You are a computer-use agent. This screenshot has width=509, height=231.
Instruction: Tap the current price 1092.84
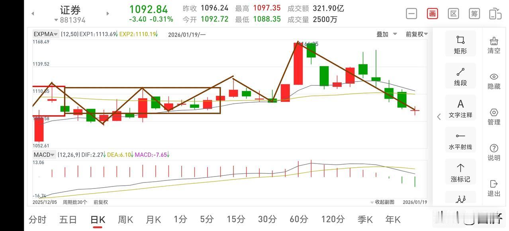pos(149,9)
